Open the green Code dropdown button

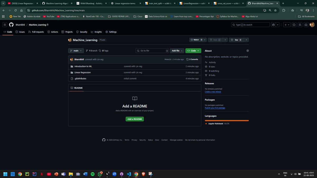[193, 51]
